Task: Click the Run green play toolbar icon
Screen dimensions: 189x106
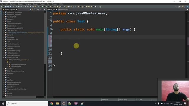Action: 43,7
